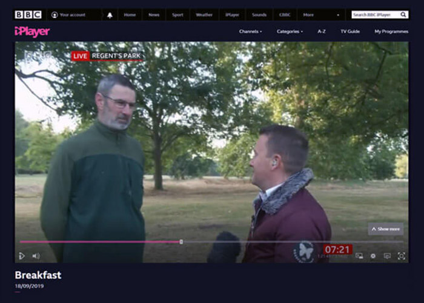Click the pink playback progress bar
Viewport: 424px width, 303px height.
[100, 242]
